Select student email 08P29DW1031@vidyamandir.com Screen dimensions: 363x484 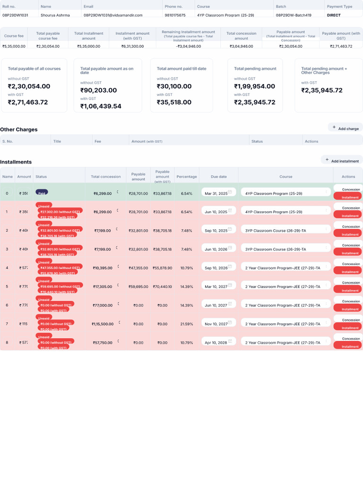tap(113, 15)
